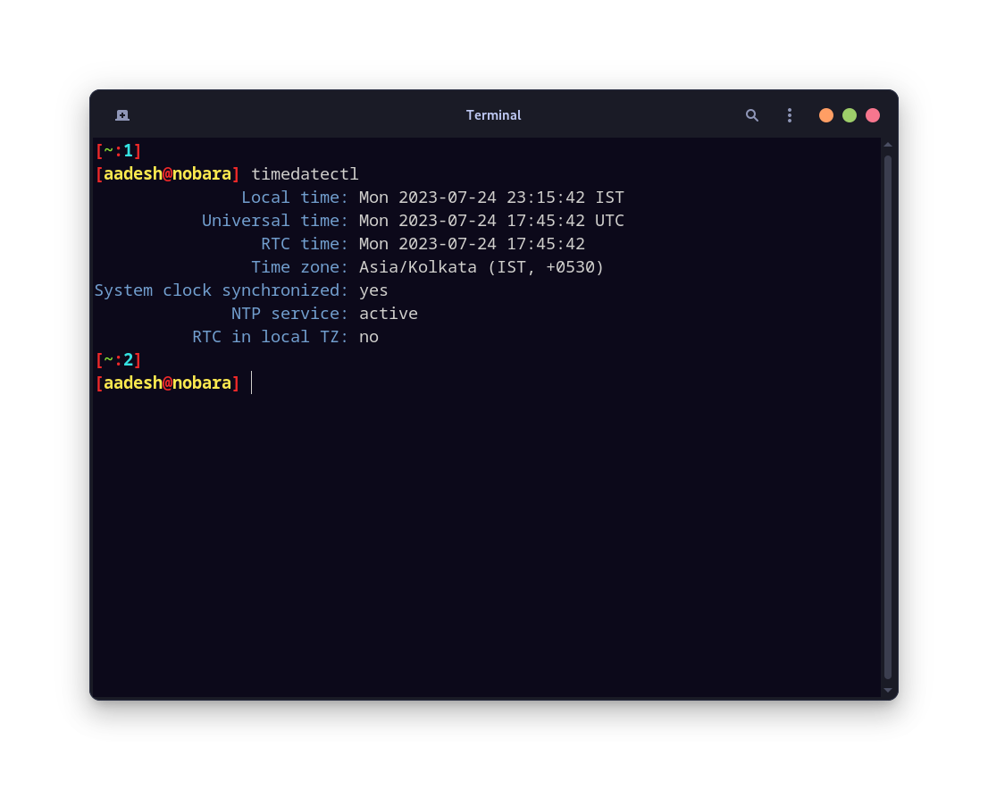Click the magnifying glass to search terminal output
The image size is (988, 790).
752,114
